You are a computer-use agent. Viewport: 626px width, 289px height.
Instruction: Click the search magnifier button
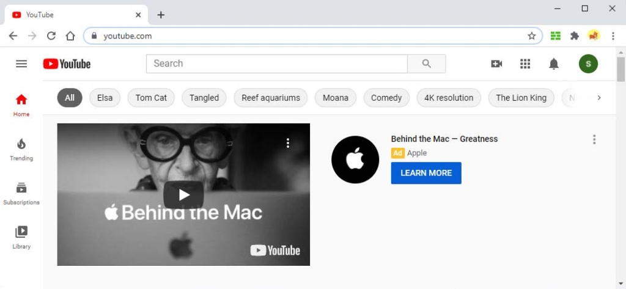tap(426, 64)
